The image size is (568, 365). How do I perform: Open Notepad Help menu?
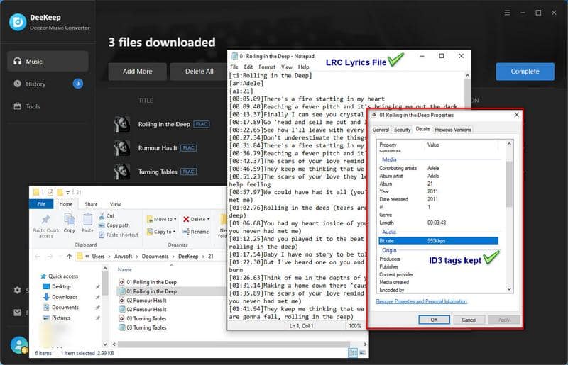click(304, 67)
